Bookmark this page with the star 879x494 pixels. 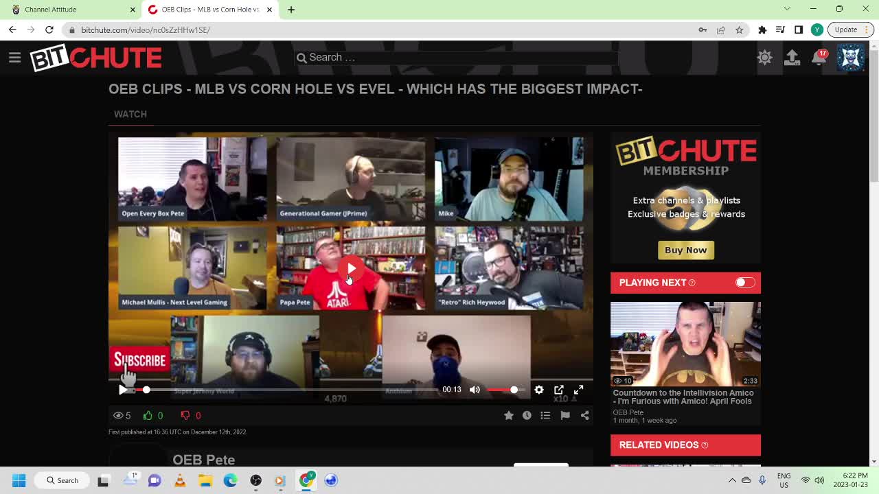coord(739,30)
